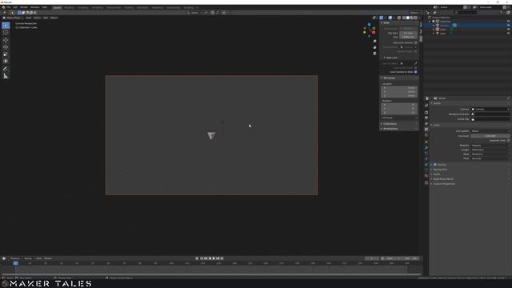The height and width of the screenshot is (288, 512).
Task: Open Physics properties tab
Action: click(x=426, y=159)
